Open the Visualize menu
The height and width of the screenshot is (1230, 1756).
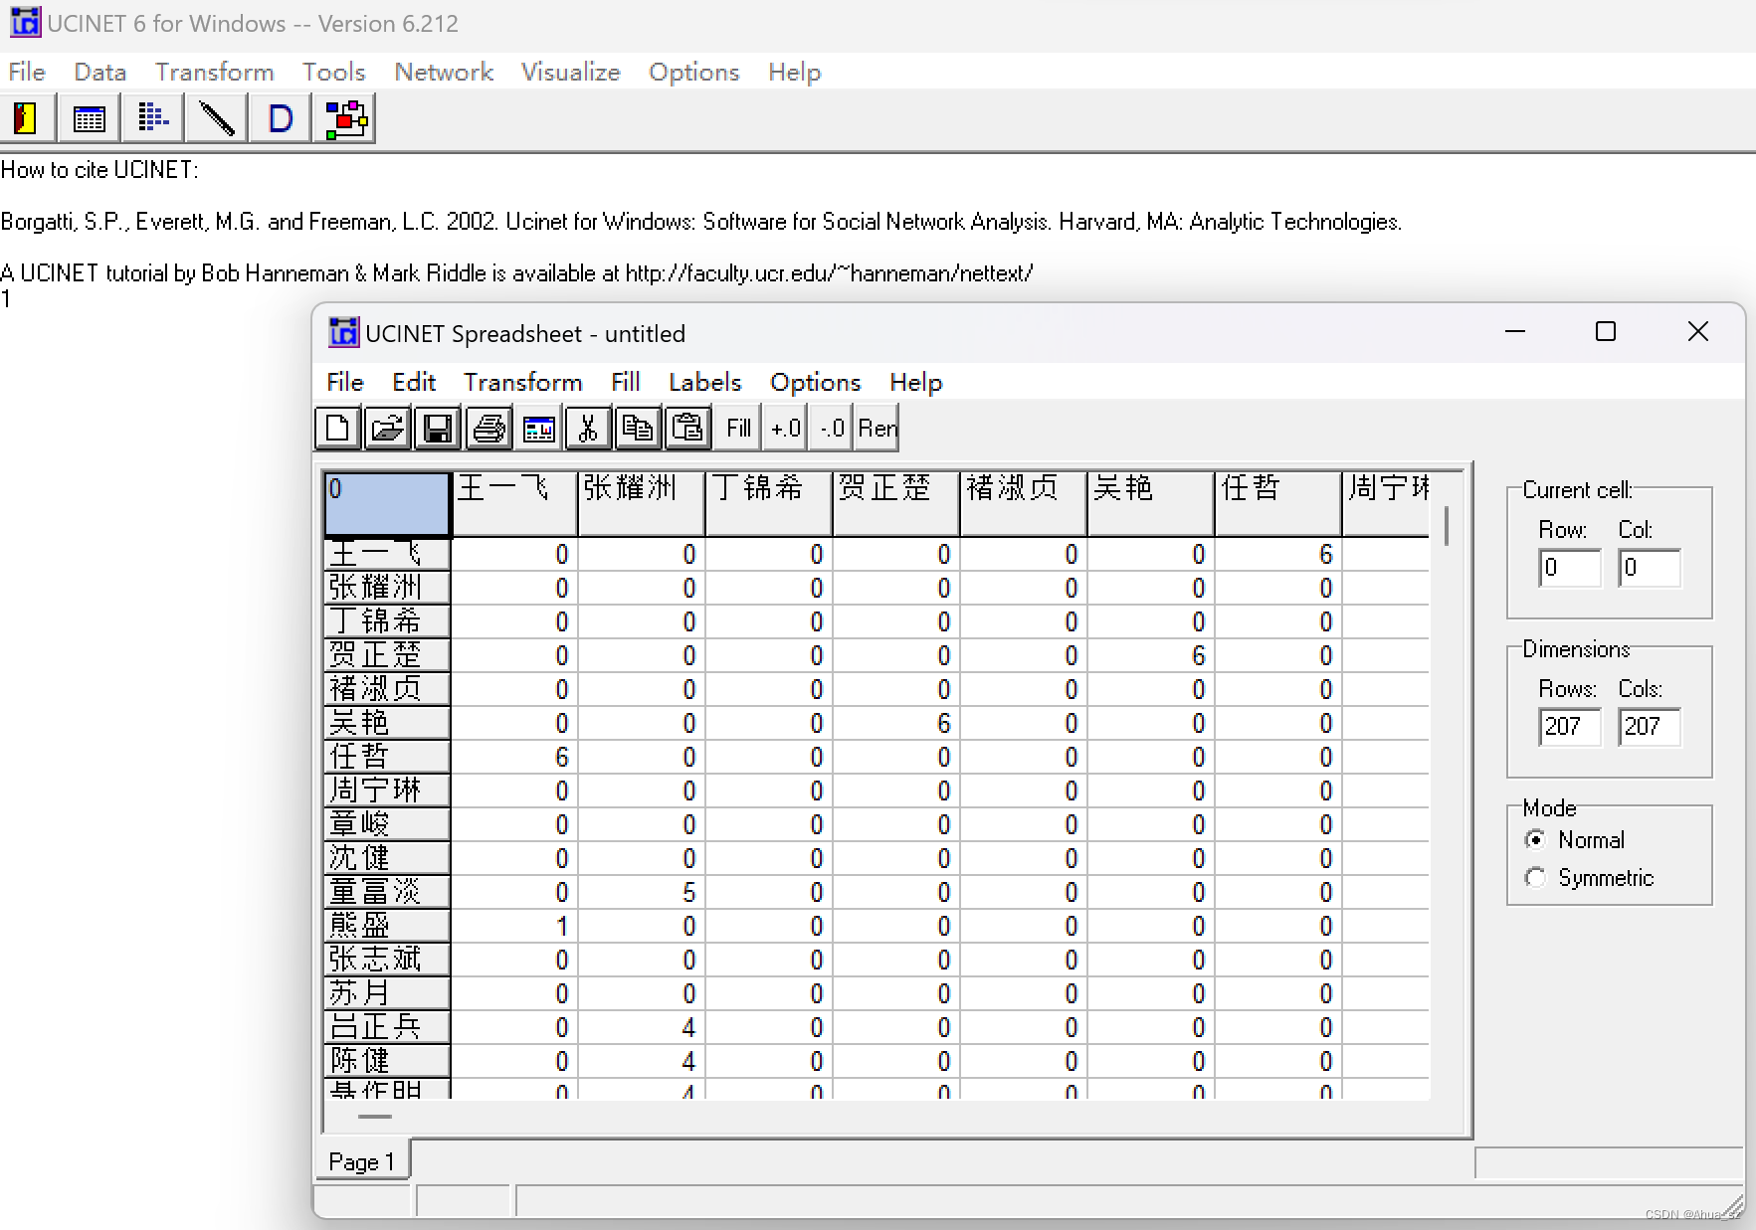(570, 72)
